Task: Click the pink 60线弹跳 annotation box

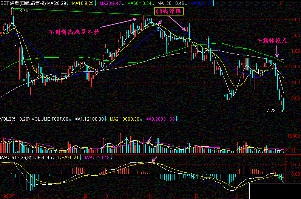Action: click(168, 12)
